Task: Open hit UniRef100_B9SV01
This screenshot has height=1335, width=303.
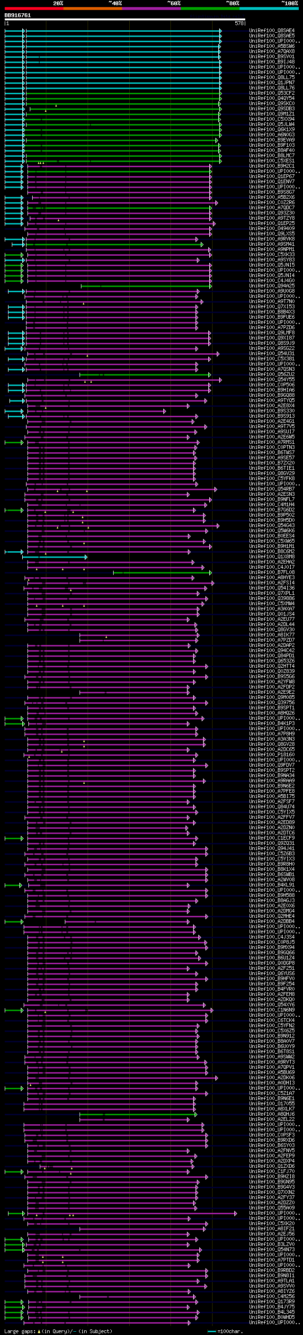Action: tap(272, 56)
